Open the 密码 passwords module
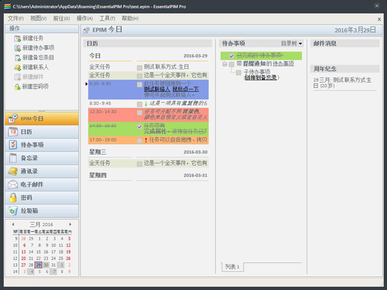 point(42,198)
